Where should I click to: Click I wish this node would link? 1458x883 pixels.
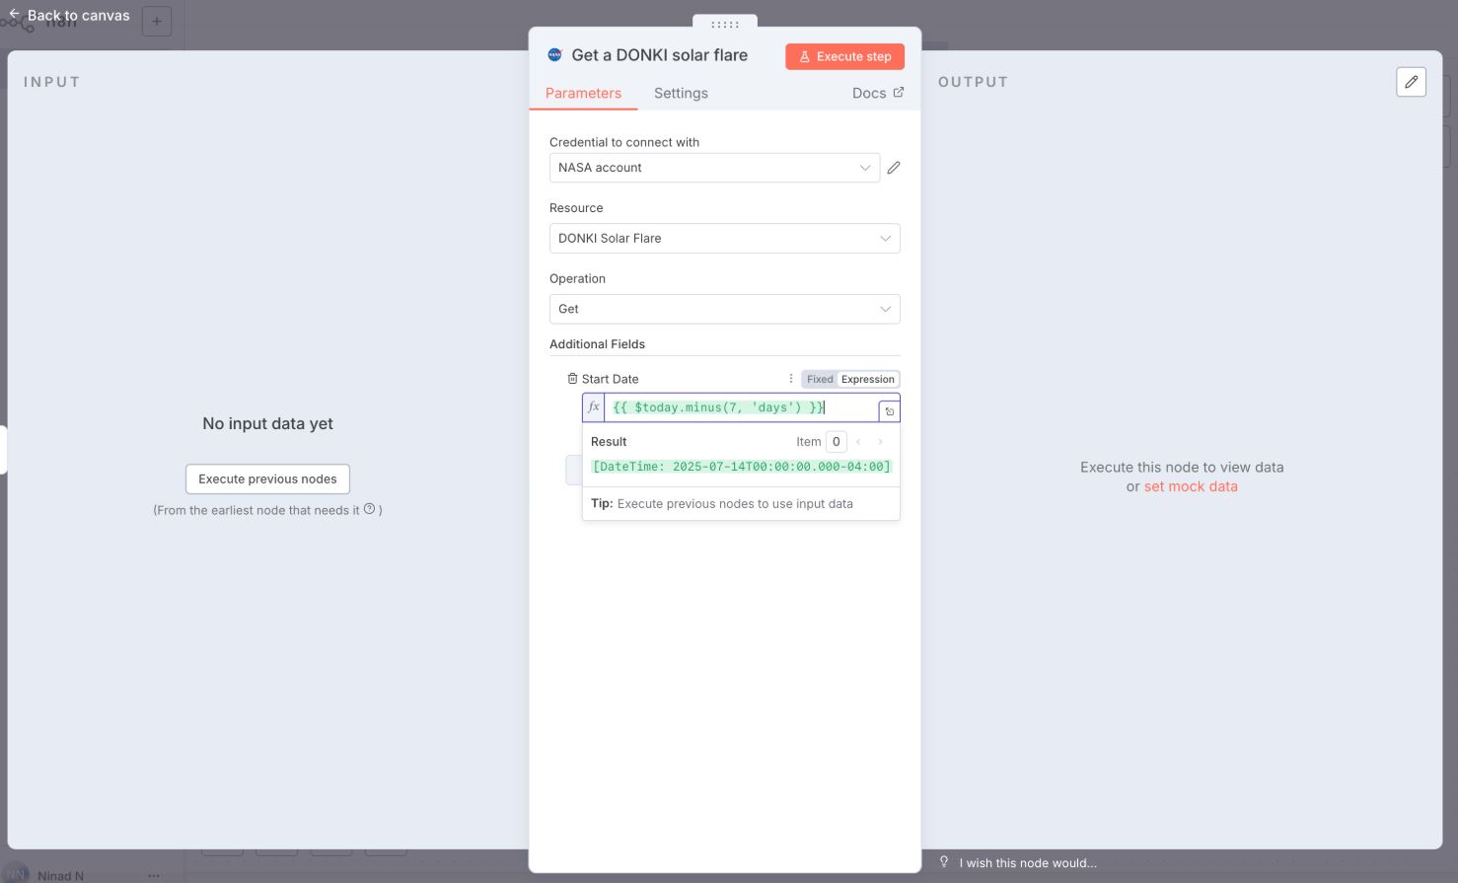pos(1028,862)
